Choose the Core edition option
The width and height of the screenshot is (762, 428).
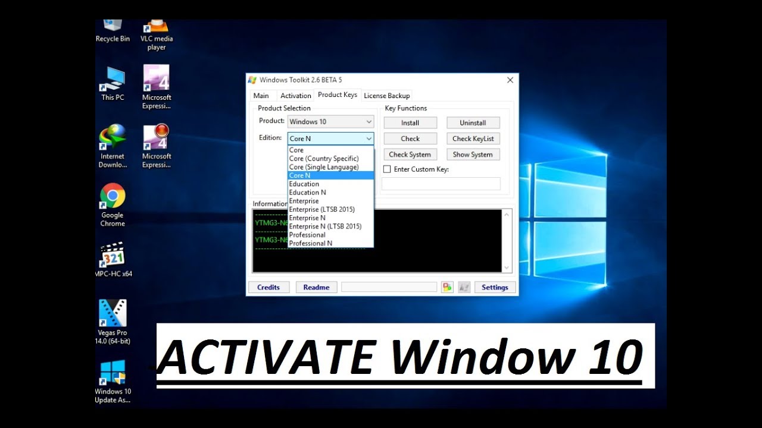(x=330, y=150)
